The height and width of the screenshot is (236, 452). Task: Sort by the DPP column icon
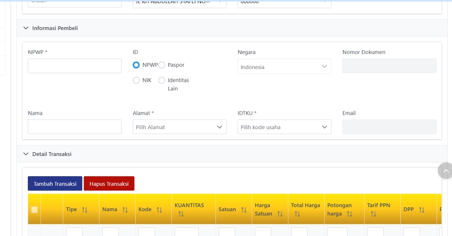click(422, 210)
